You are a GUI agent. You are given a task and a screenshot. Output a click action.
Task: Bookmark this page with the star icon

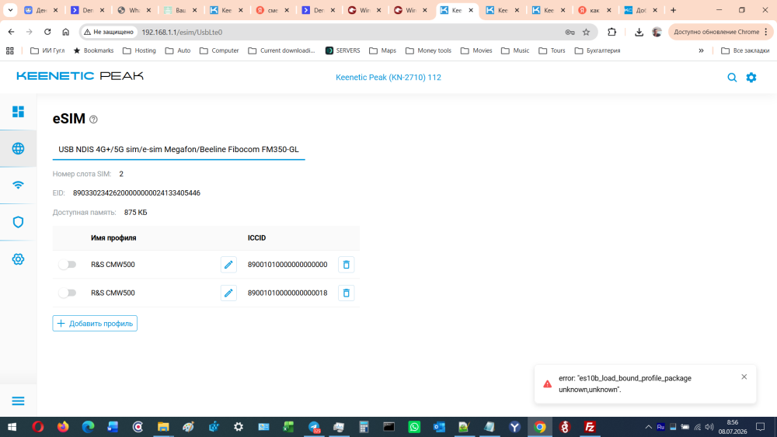point(586,32)
